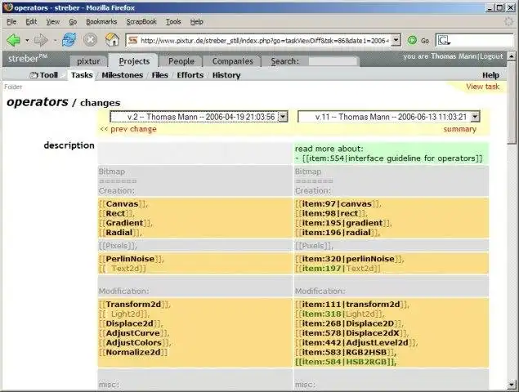Click the throbber activity icon

coord(508,22)
